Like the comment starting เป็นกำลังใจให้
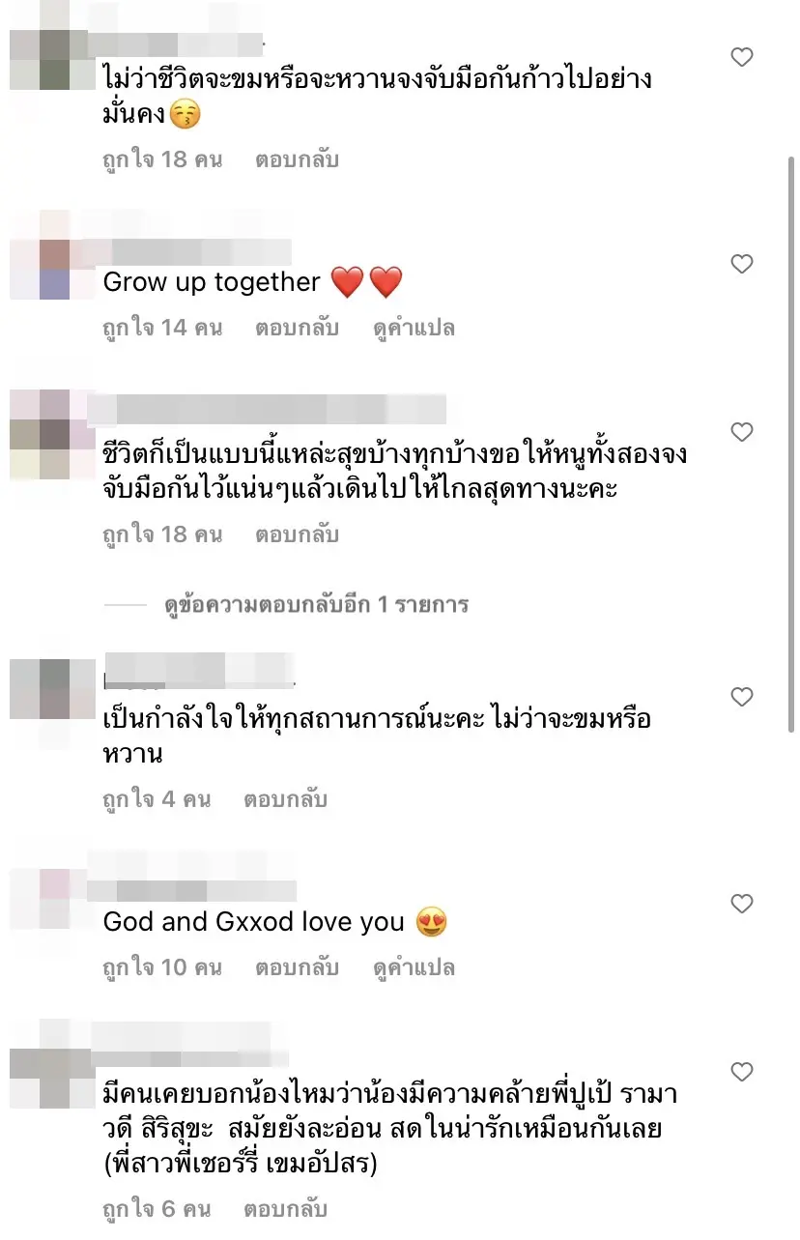Screen dimensions: 800x1240 point(741,697)
